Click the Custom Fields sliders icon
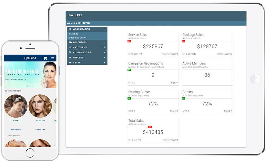267x162 pixels. point(70,52)
